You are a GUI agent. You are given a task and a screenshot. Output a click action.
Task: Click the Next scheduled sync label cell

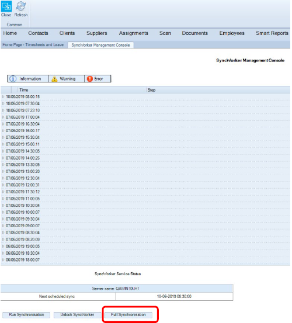point(58,297)
